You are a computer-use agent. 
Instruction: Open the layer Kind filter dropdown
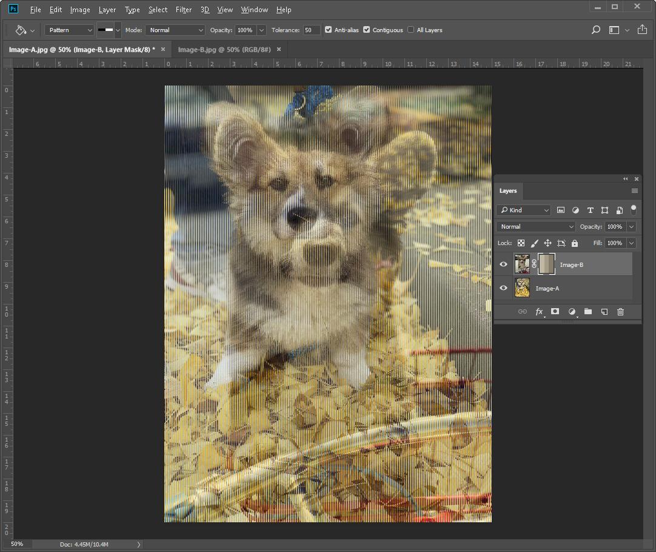click(524, 210)
